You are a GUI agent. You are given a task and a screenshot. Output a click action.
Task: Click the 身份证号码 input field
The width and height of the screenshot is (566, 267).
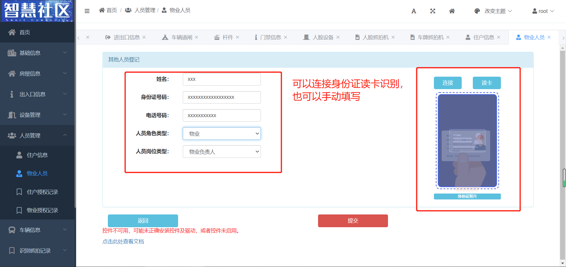[222, 97]
